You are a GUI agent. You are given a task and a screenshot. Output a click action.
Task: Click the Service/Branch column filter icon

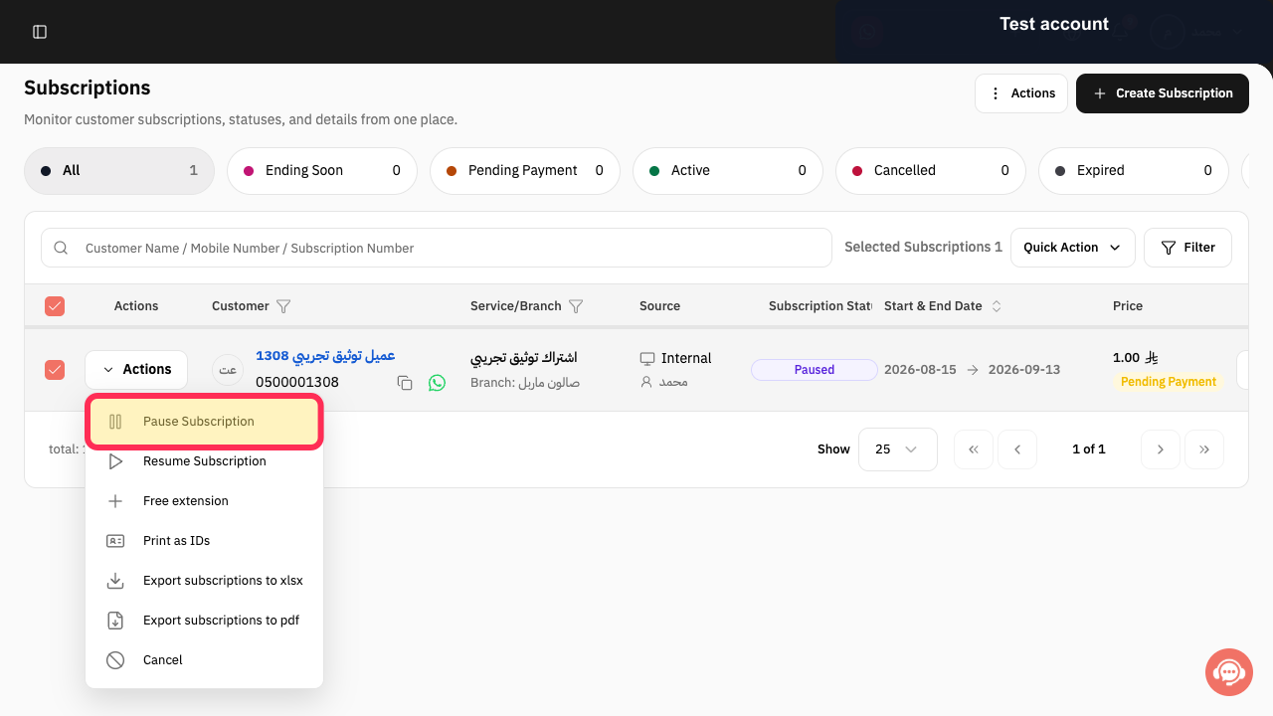[x=575, y=306]
